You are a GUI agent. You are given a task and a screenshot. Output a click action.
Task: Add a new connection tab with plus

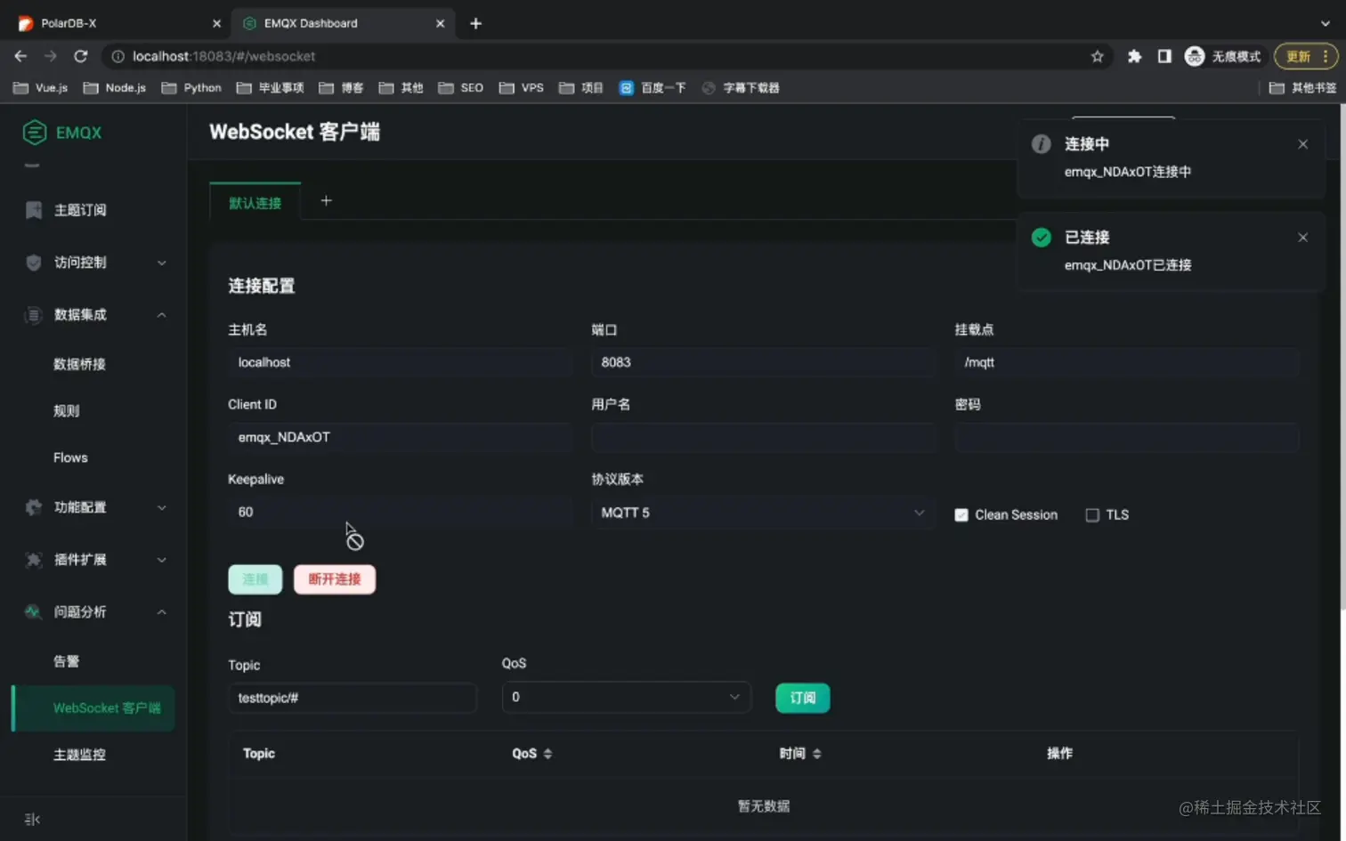[x=326, y=201]
